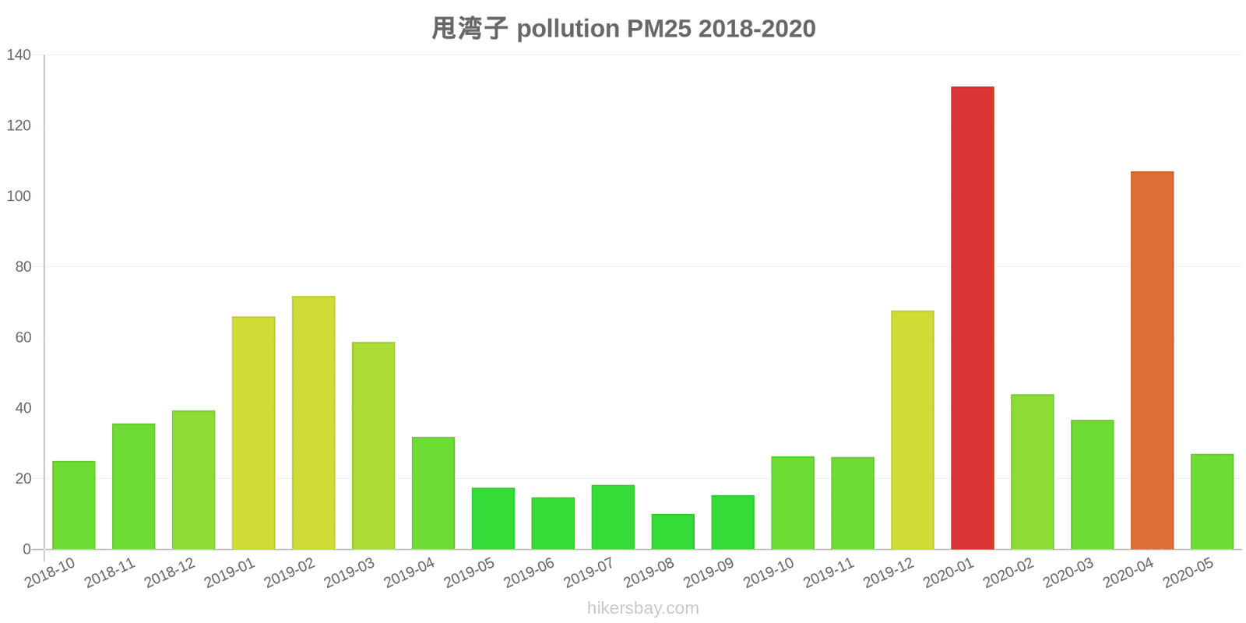Click the 2019-12 bar
This screenshot has height=623, width=1246.
click(x=912, y=430)
